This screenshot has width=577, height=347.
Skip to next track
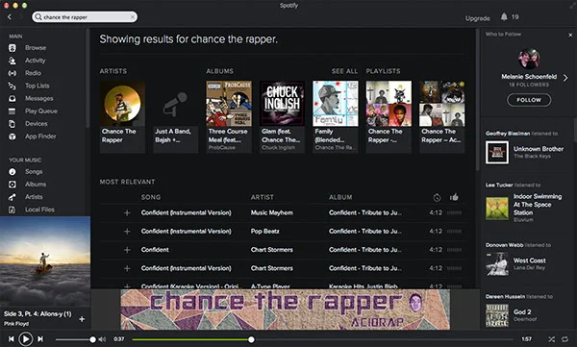(x=40, y=339)
